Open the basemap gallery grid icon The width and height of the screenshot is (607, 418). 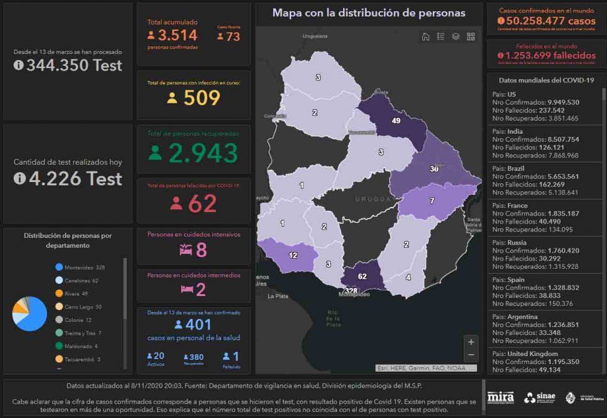471,37
